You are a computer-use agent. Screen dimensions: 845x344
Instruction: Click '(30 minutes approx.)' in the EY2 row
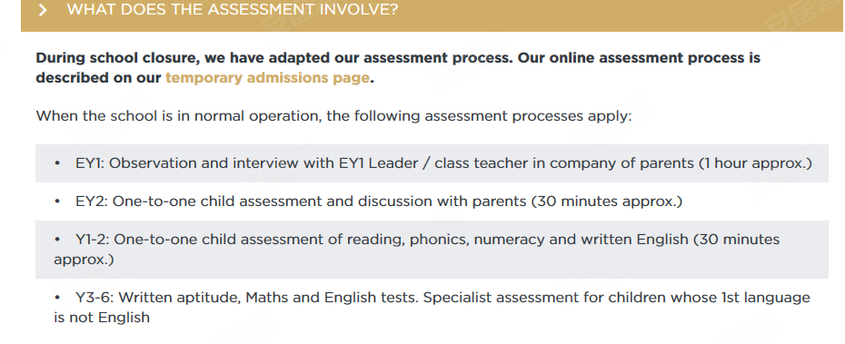(607, 201)
